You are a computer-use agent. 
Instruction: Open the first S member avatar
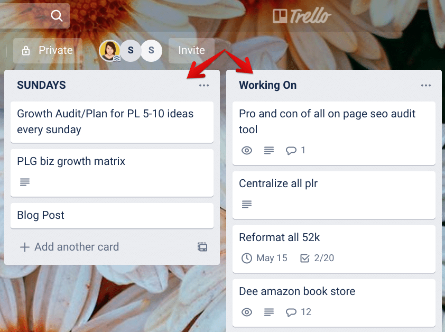pyautogui.click(x=131, y=51)
